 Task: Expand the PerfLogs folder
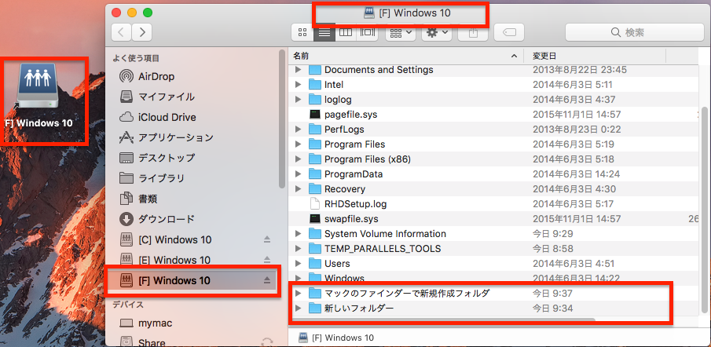pos(298,130)
